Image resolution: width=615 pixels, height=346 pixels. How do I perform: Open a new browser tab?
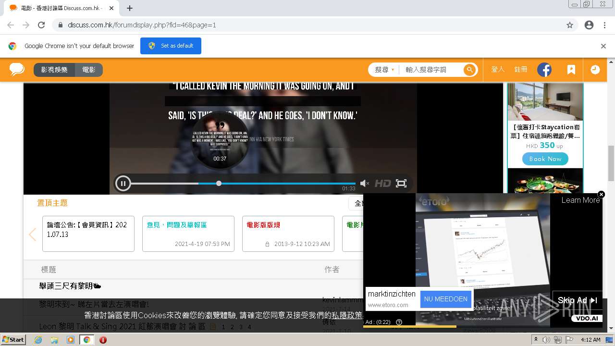[x=130, y=8]
